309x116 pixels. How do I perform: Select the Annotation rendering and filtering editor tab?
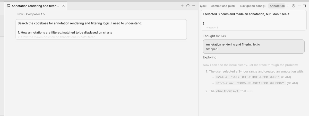[36, 6]
